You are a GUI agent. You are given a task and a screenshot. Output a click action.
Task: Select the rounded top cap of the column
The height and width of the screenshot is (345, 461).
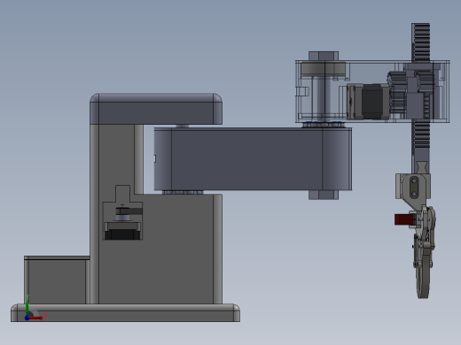coord(156,109)
